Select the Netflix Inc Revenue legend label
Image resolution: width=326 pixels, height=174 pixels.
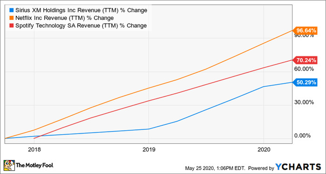click(x=64, y=18)
